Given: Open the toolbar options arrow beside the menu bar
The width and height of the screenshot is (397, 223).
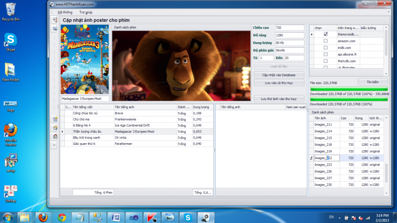Looking at the screenshot, I should [388, 12].
